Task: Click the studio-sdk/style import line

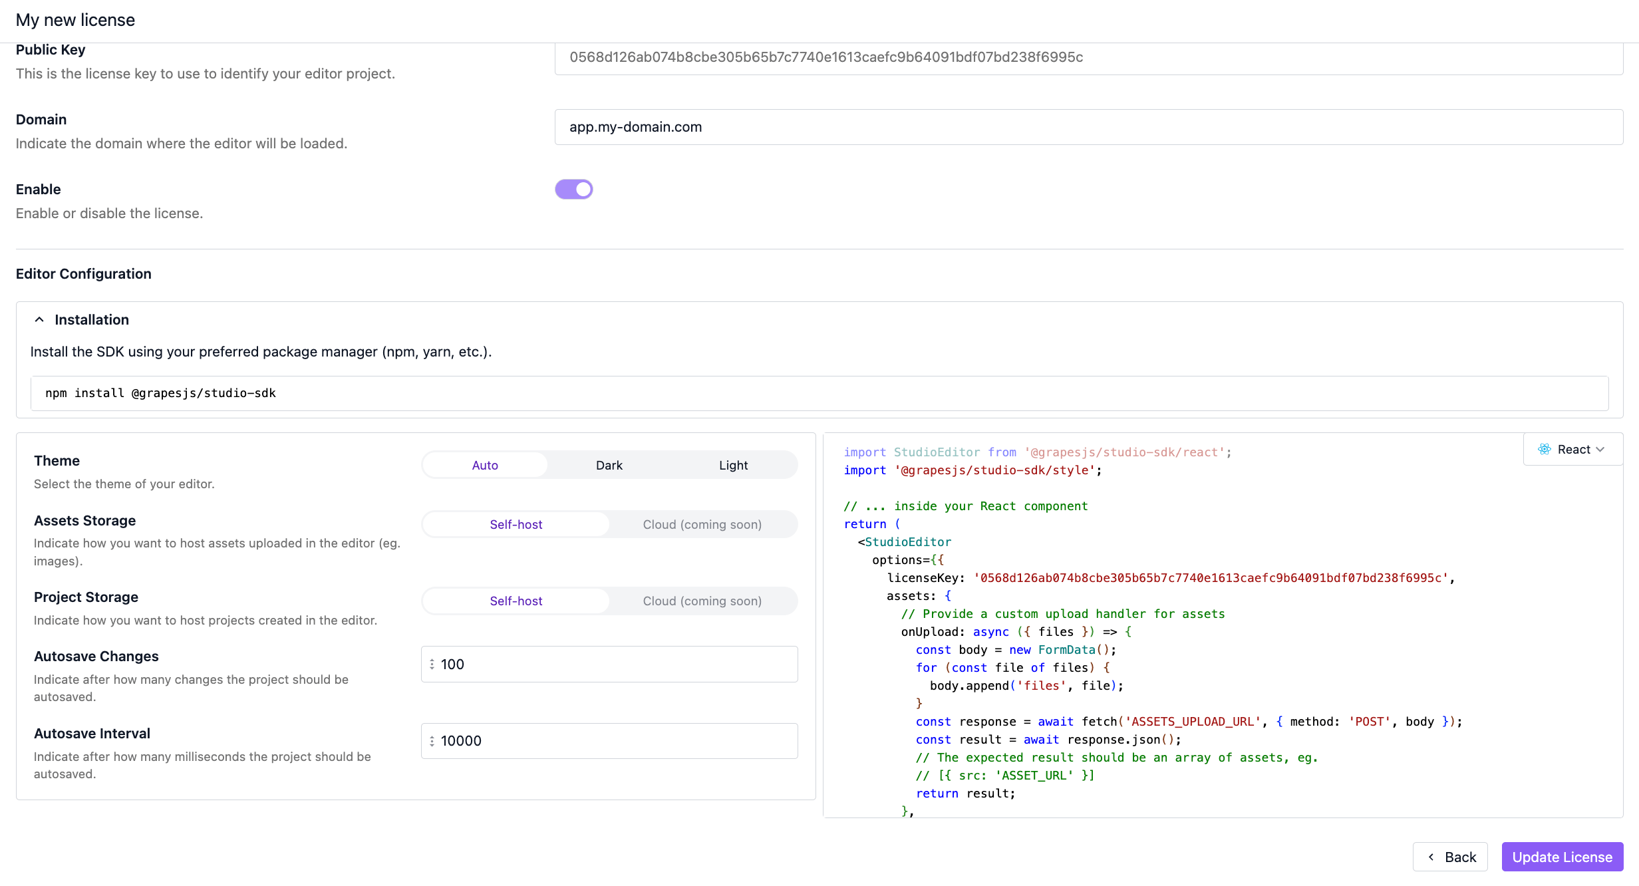Action: [972, 470]
